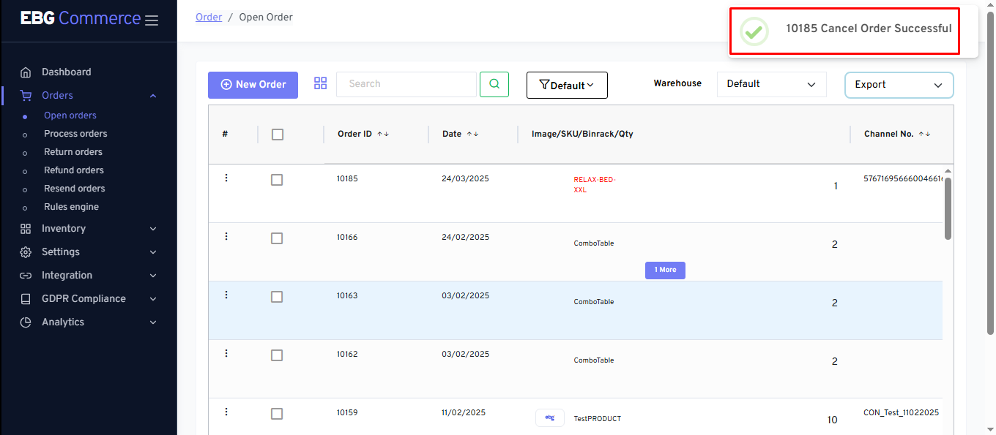
Task: Open three-dot menu for order 10185
Action: (226, 178)
